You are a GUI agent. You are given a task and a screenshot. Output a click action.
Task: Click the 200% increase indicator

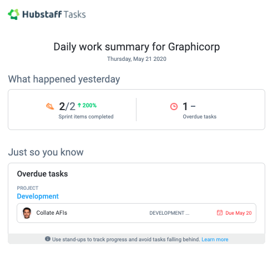89,105
